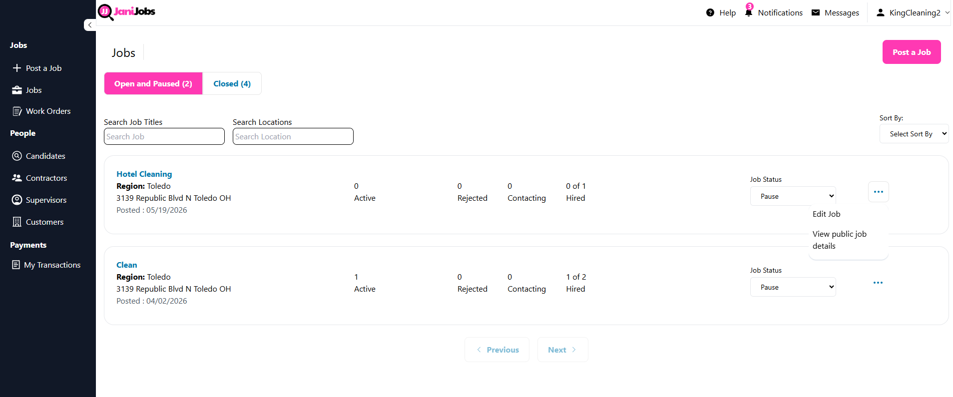Click '0 of 1 Hired' for Hotel Cleaning
The height and width of the screenshot is (397, 953).
pos(576,192)
